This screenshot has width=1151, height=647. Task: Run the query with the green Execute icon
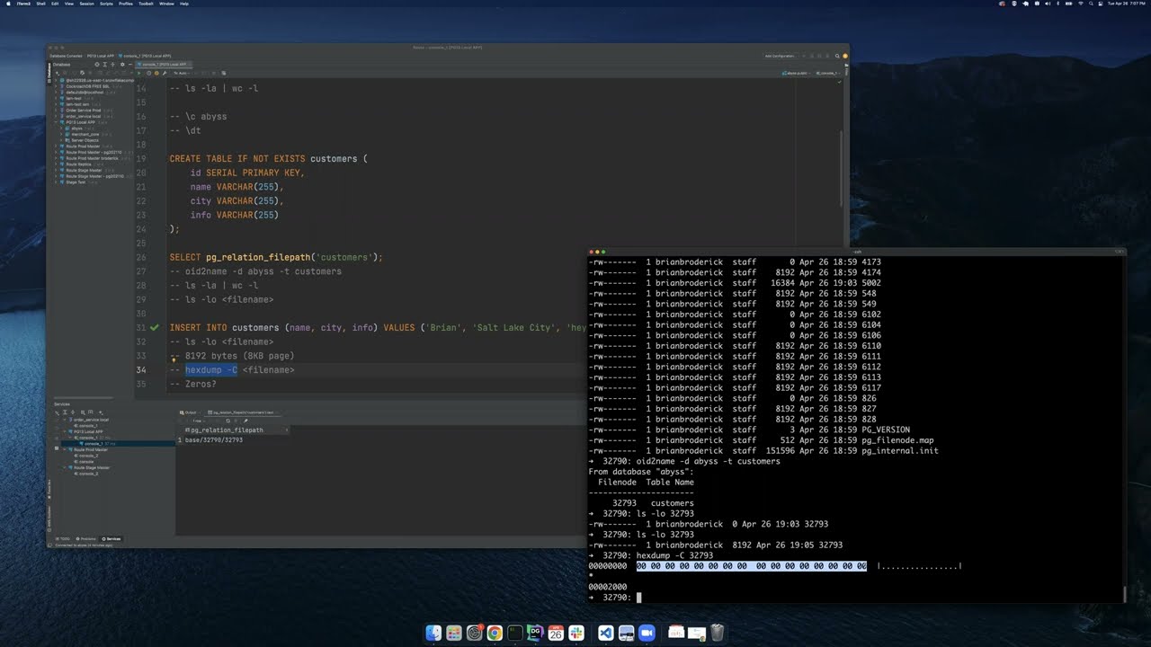point(140,73)
